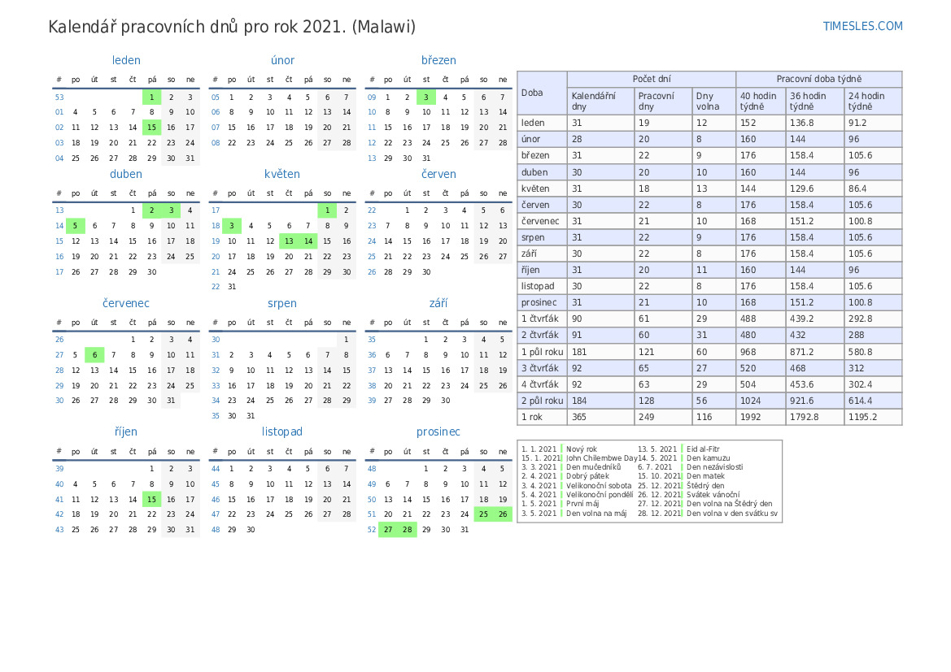Select the 'leden' month heading

[126, 60]
